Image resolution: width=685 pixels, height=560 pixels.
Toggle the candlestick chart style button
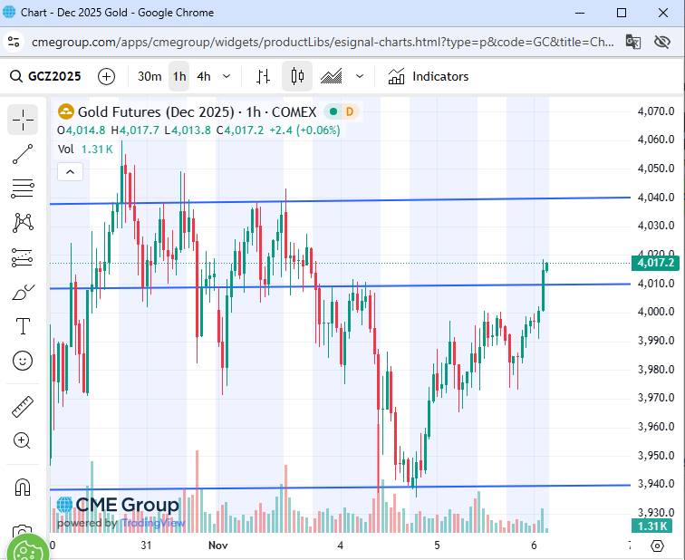297,76
